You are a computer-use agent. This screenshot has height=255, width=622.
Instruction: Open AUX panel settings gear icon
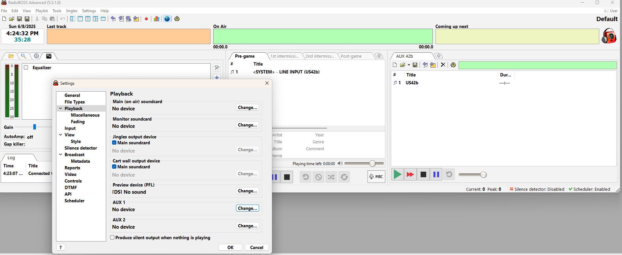(453, 65)
